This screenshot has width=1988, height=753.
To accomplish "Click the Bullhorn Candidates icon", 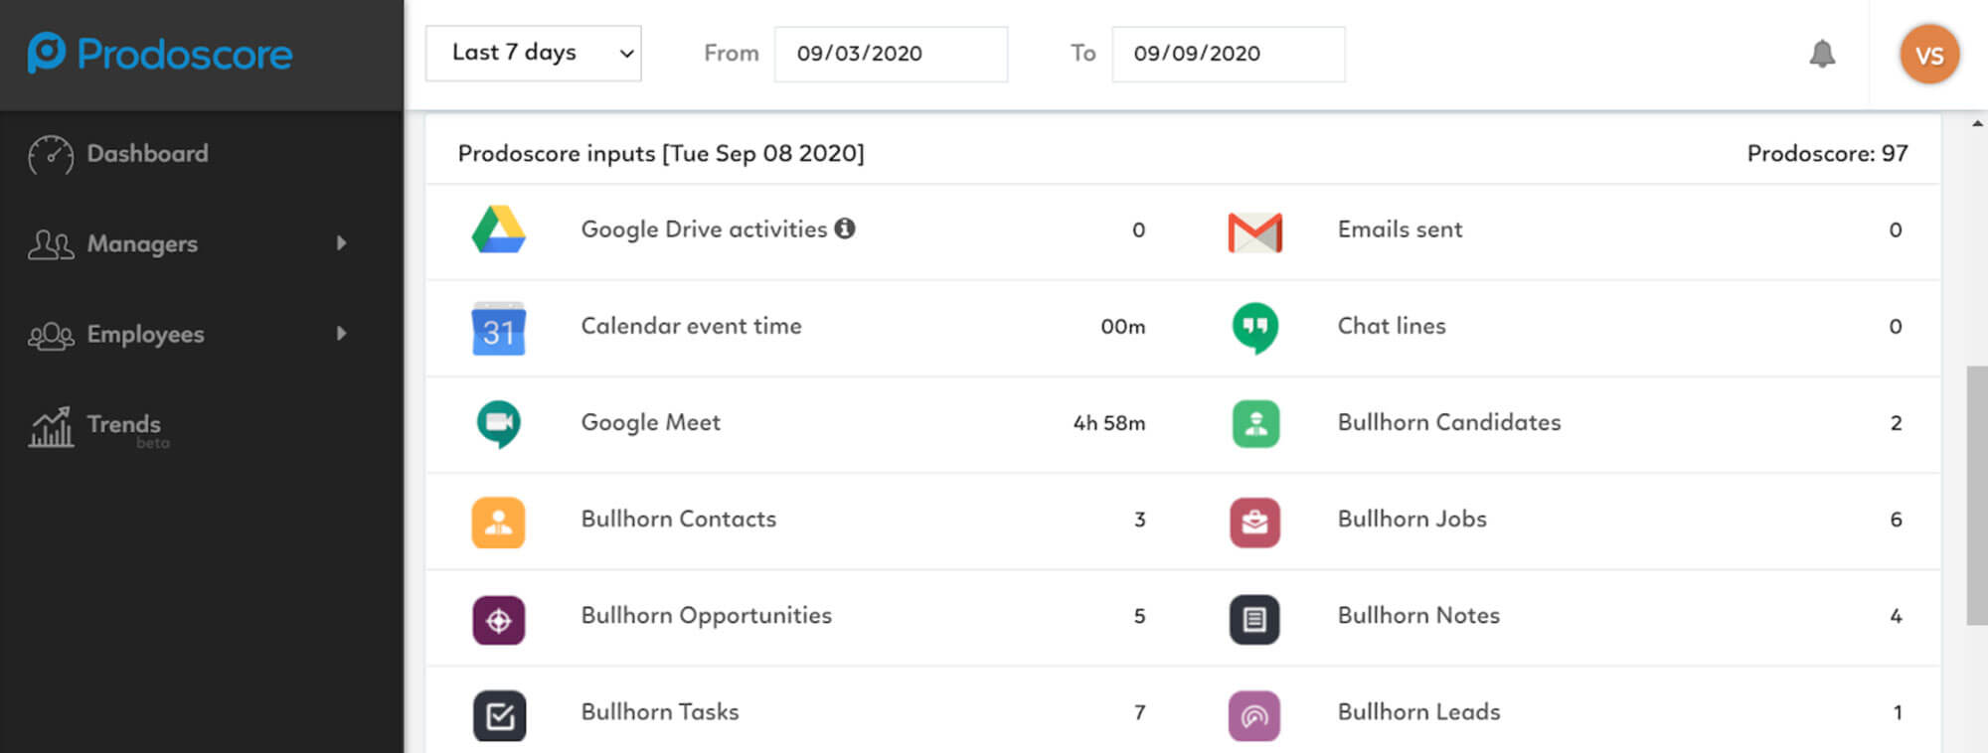I will tap(1255, 423).
